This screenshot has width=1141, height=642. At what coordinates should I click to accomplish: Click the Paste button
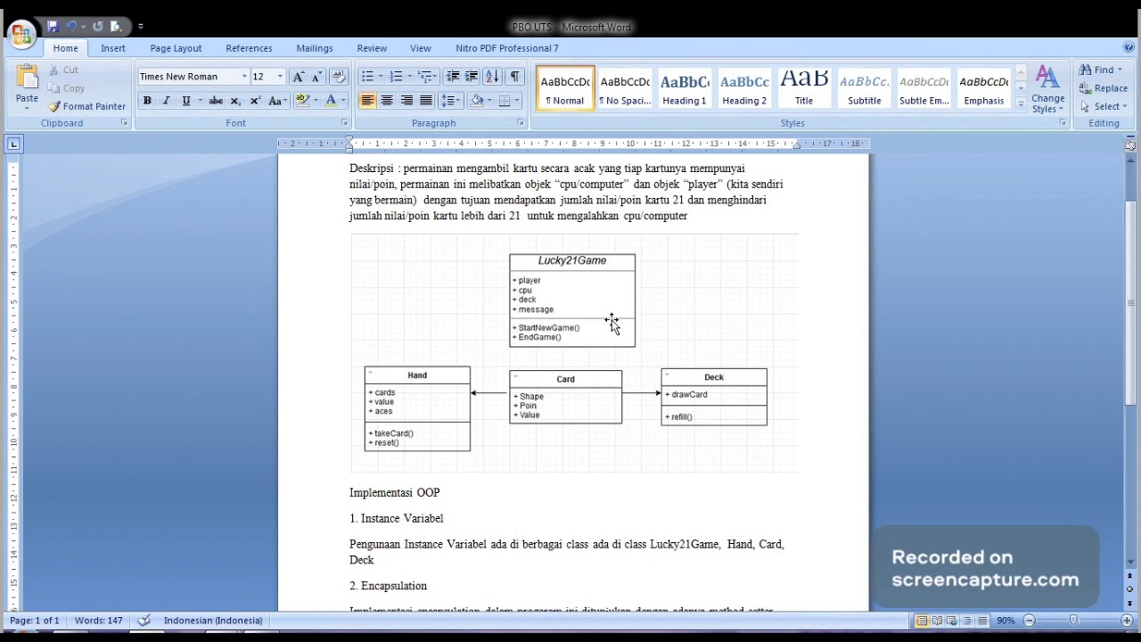pyautogui.click(x=27, y=87)
